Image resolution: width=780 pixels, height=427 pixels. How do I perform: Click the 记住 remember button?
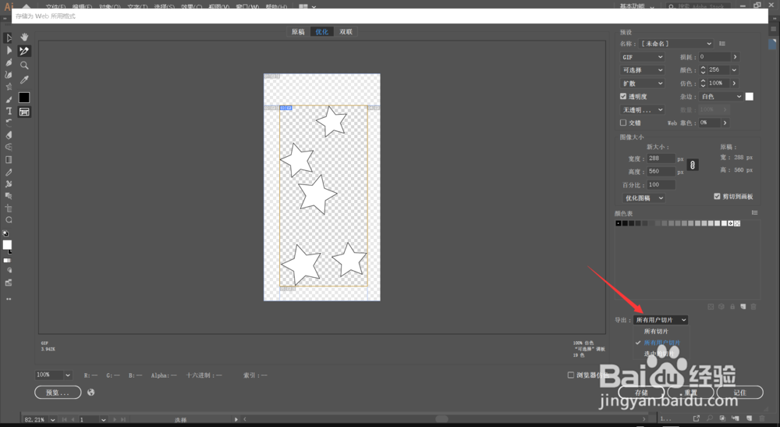739,392
